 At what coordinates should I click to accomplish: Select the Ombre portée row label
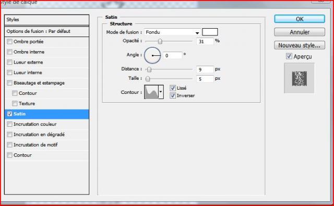click(x=29, y=42)
